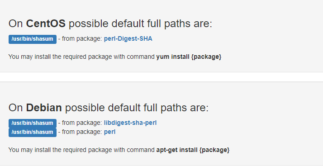Screen dimensions: 323x166
Task: Click 'You may install' sentence above the divider
Action: pos(115,57)
